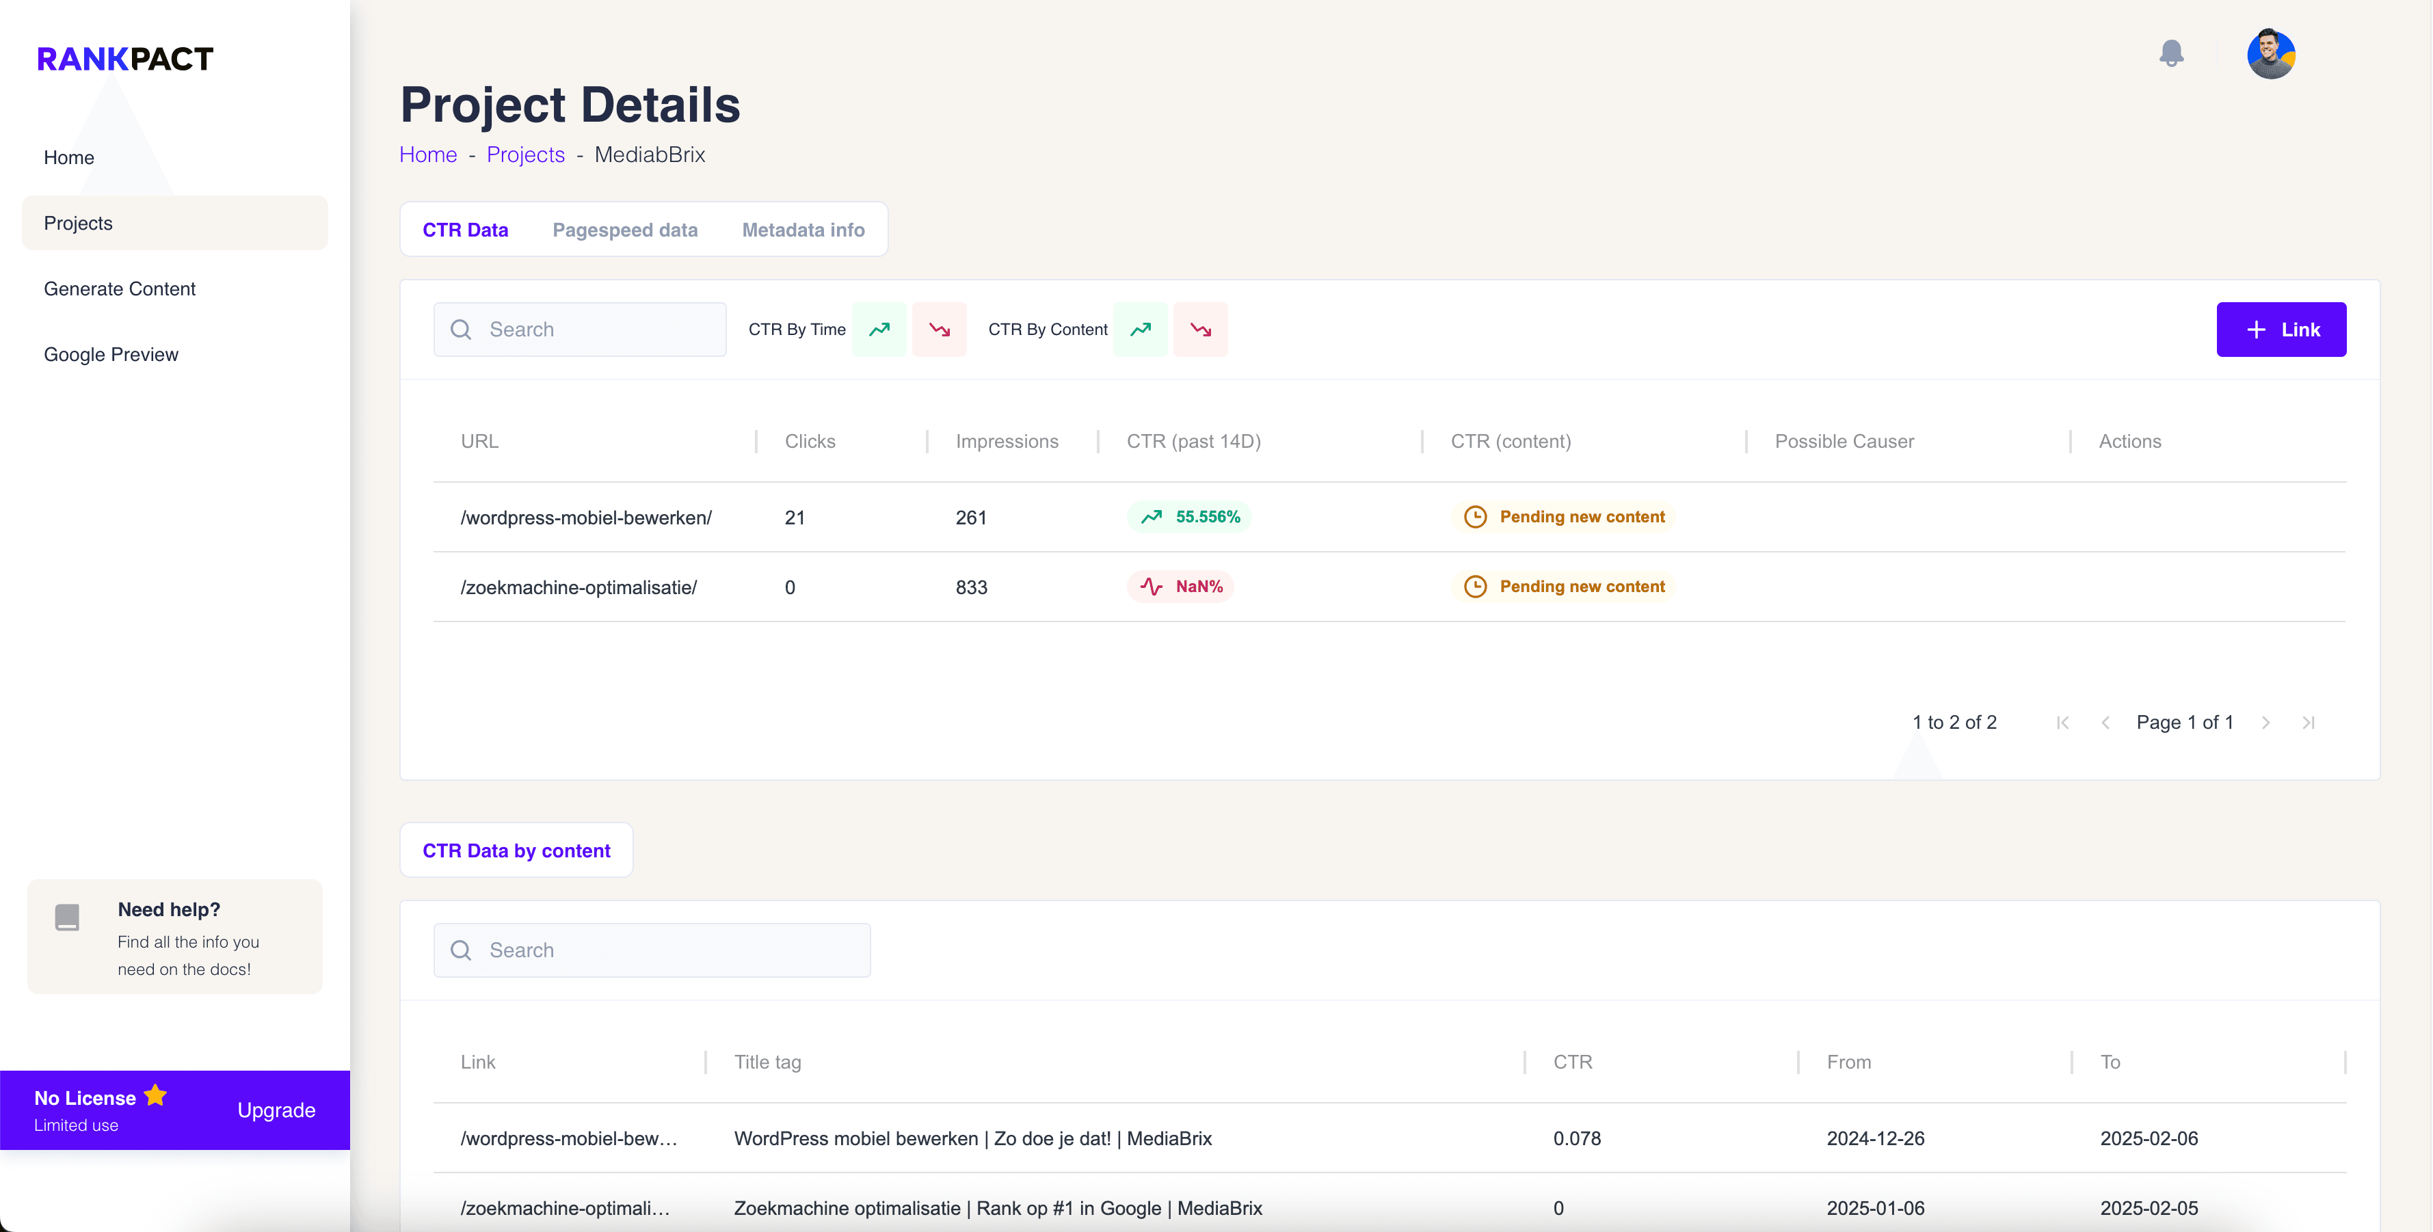Click the search input field in CTR by content
Viewport: 2433px width, 1232px height.
pyautogui.click(x=652, y=949)
